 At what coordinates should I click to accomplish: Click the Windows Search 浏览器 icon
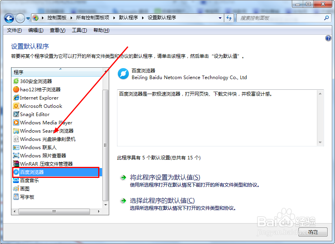(x=16, y=131)
